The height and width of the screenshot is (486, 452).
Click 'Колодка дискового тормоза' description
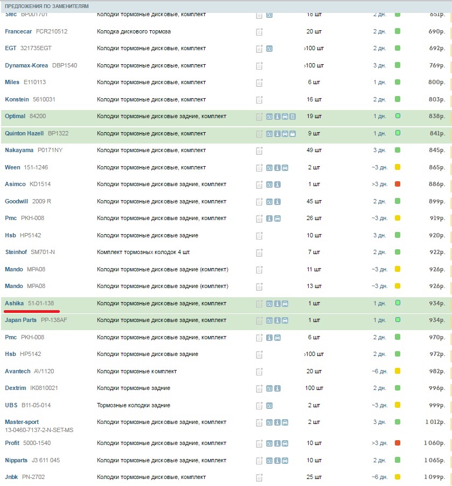click(x=134, y=31)
